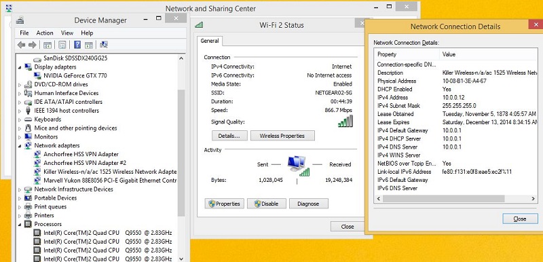Close the Network Connection Details dialog via Close button
Viewport: 543px width, 262px height.
(520, 219)
